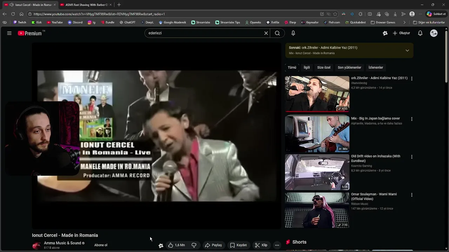Click the video player to pause
Image resolution: width=449 pixels, height=252 pixels.
[156, 136]
